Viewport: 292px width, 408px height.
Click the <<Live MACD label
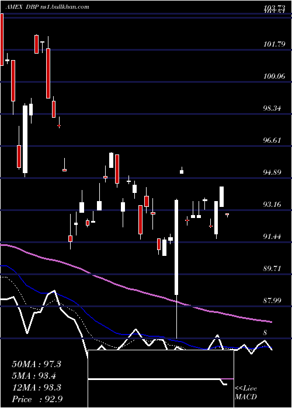pos(246,393)
